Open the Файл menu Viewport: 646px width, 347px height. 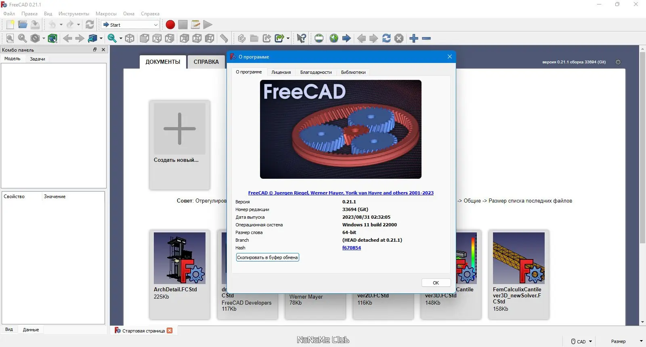(x=9, y=14)
